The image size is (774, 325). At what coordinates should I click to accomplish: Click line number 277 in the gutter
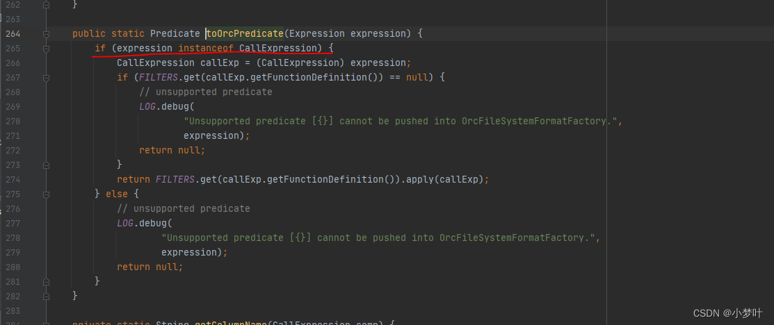pos(13,224)
